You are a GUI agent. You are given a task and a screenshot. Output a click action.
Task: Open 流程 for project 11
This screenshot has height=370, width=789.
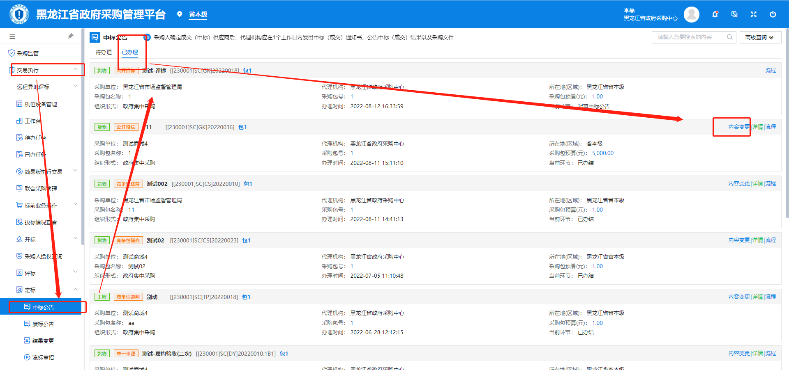771,127
